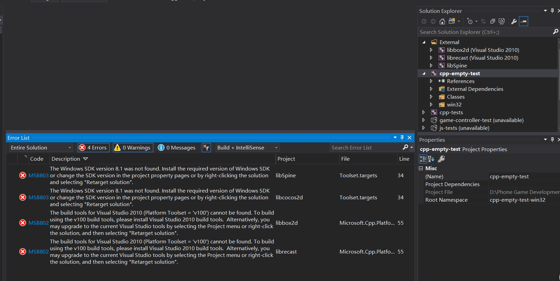Click into Search Error List field
The height and width of the screenshot is (281, 560).
pos(365,147)
